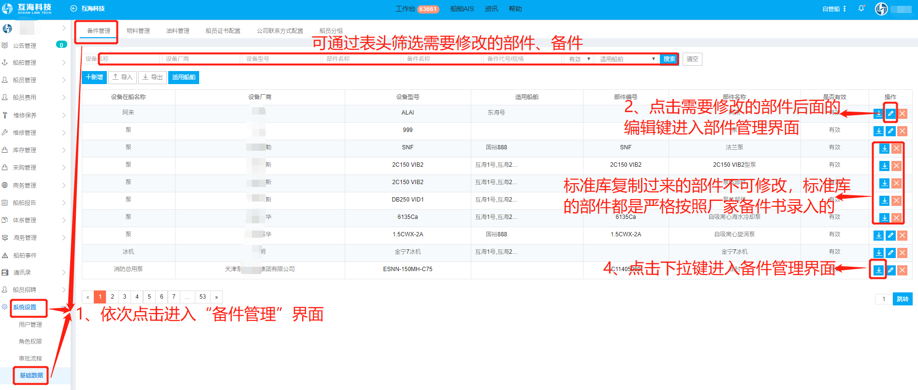The height and width of the screenshot is (390, 918).
Task: Open the download dropdown for the ALAI row
Action: pos(878,114)
